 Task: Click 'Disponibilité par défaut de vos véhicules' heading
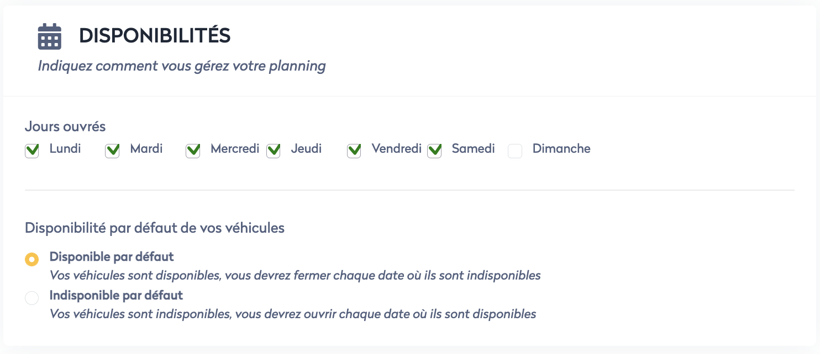pos(155,228)
